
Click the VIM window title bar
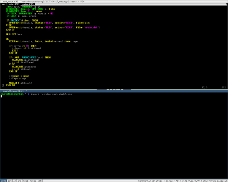(114, 2)
